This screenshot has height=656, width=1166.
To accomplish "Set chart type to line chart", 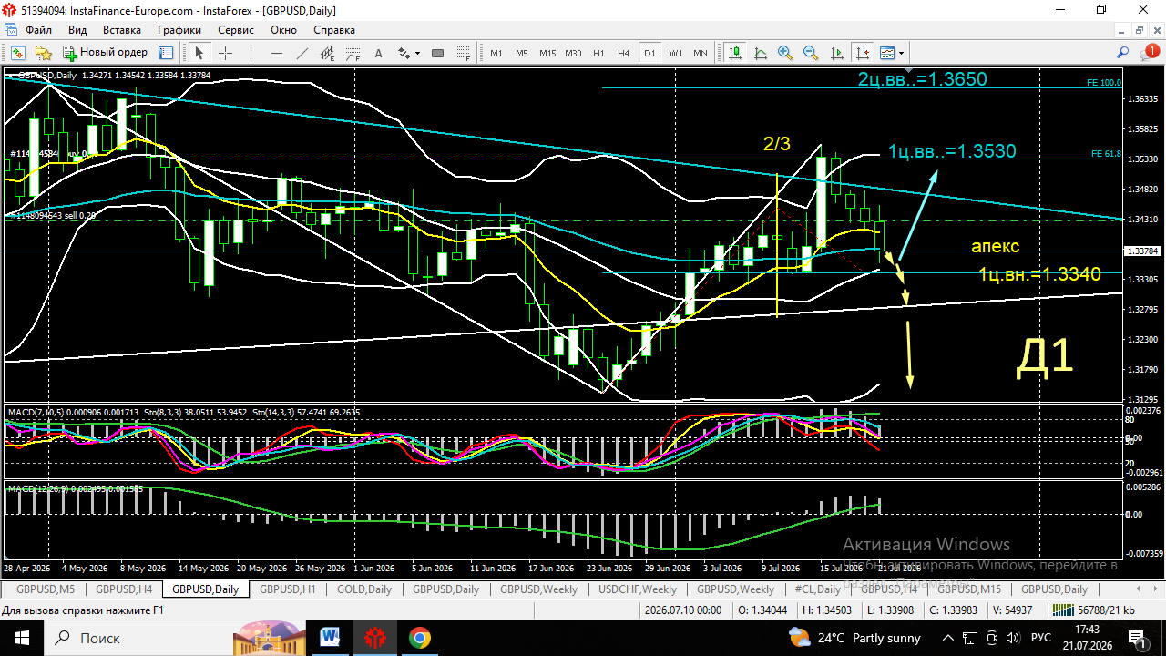I will point(761,53).
